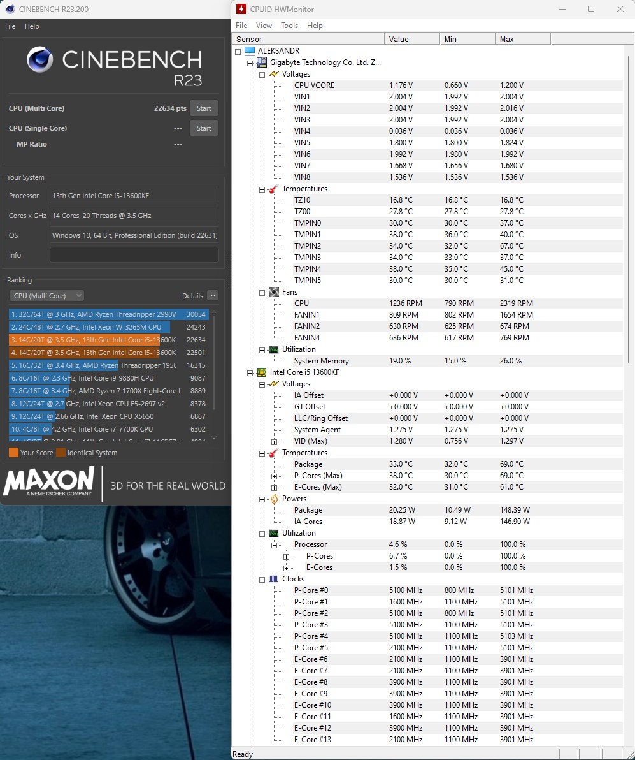Select the Xeon W-3265M ranking row
The width and height of the screenshot is (635, 760).
pos(109,327)
